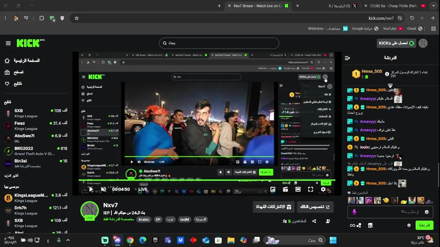Switch to the X browser tab

[343, 6]
